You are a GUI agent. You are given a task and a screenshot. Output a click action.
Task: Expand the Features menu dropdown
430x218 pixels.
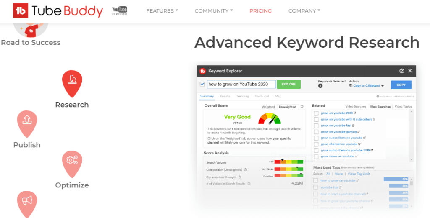[162, 11]
